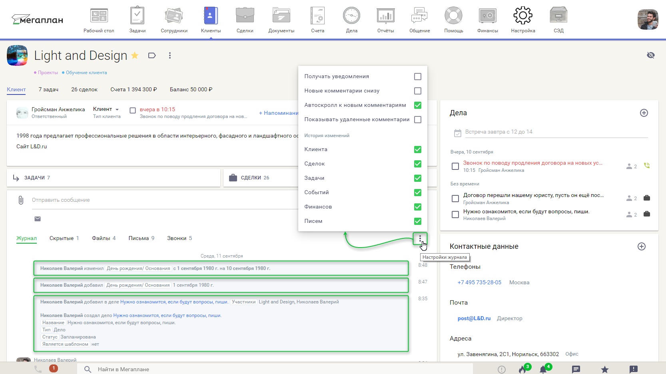
Task: Open the client three-dot menu near title
Action: coord(170,55)
